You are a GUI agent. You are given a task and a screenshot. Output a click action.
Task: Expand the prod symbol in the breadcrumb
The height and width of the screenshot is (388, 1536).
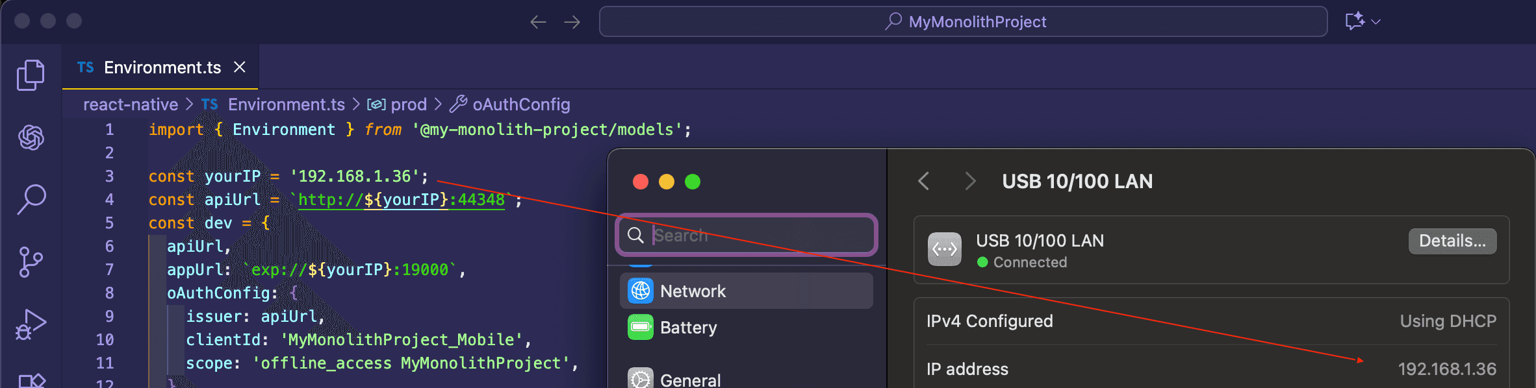coord(407,104)
